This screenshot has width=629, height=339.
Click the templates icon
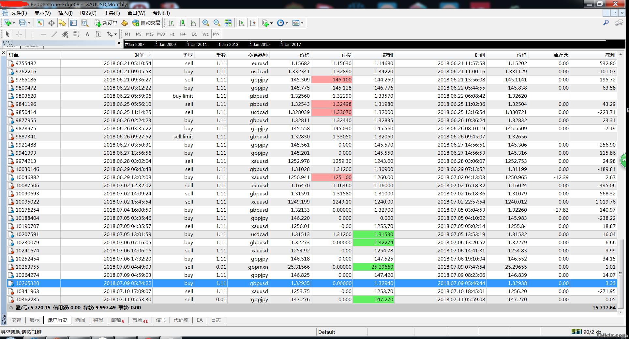pyautogui.click(x=296, y=23)
